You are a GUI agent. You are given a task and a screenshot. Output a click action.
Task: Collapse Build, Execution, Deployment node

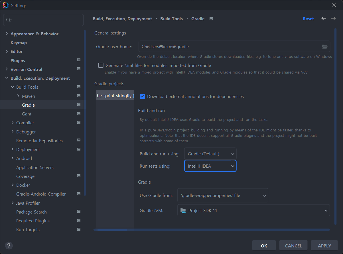pos(7,78)
